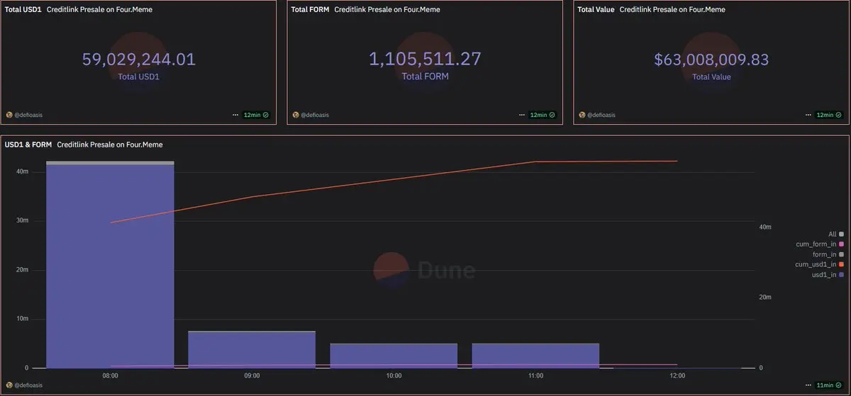Open the more-options menu on USD1 & FORM chart
851x396 pixels.
(808, 385)
